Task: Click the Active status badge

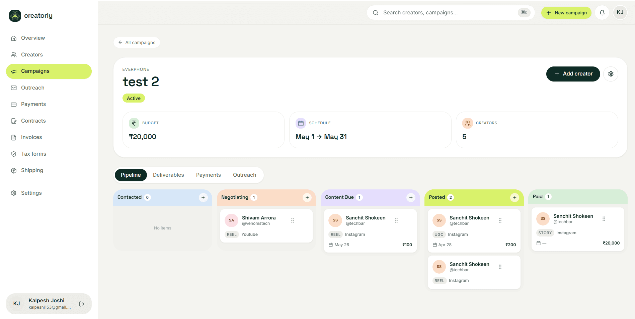Action: tap(134, 98)
